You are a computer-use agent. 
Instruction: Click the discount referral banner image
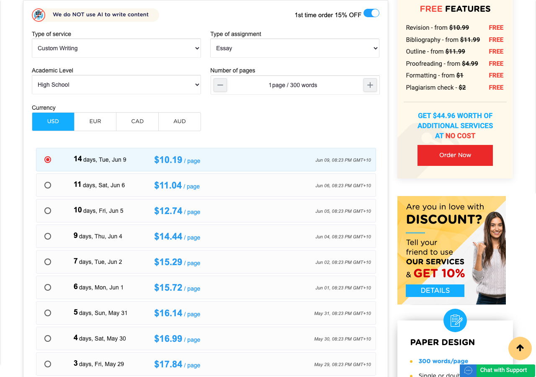(451, 250)
